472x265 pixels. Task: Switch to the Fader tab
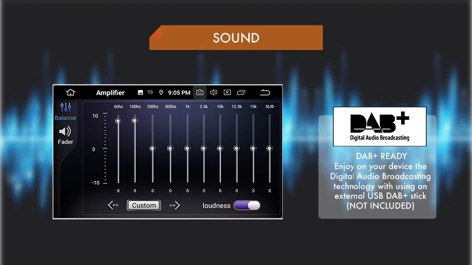pyautogui.click(x=65, y=135)
